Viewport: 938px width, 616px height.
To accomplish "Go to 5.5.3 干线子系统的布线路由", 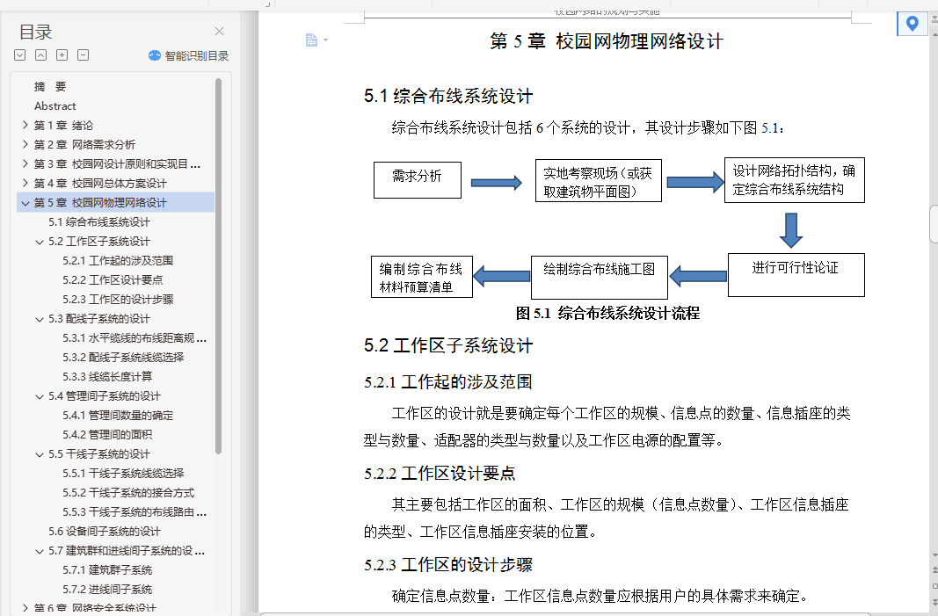I will point(135,512).
